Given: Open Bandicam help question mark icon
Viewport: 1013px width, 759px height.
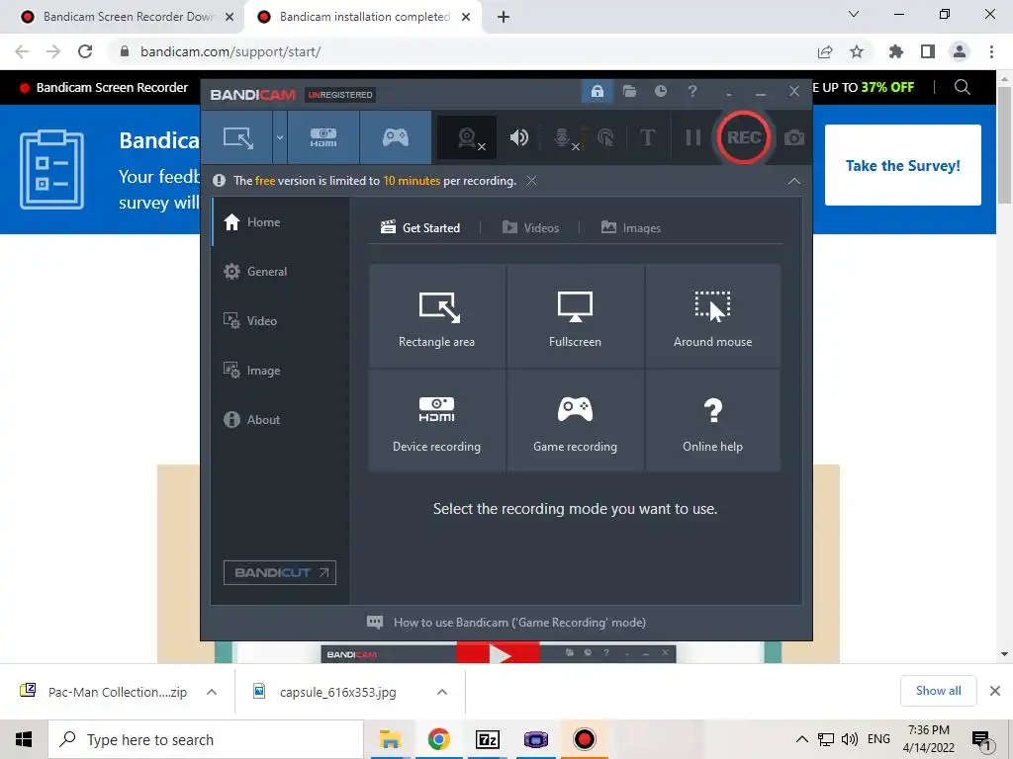Looking at the screenshot, I should click(692, 91).
